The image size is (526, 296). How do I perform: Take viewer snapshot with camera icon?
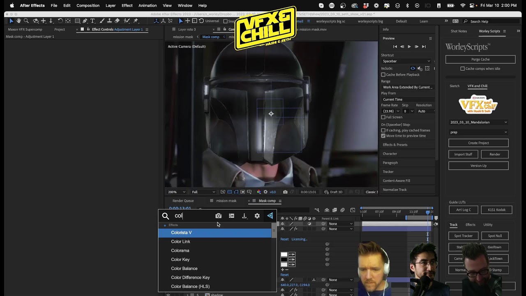(x=285, y=192)
